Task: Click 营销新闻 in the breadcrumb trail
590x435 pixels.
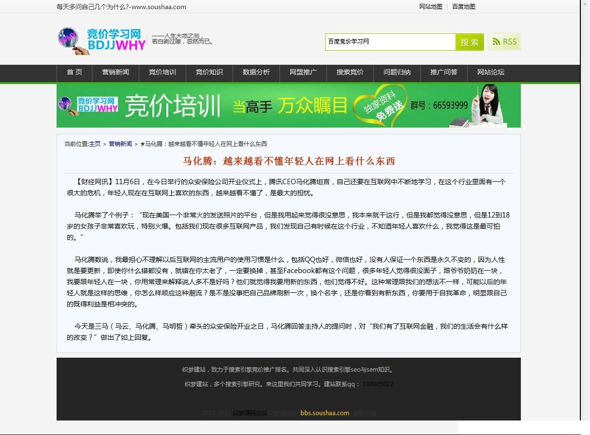Action: click(120, 144)
